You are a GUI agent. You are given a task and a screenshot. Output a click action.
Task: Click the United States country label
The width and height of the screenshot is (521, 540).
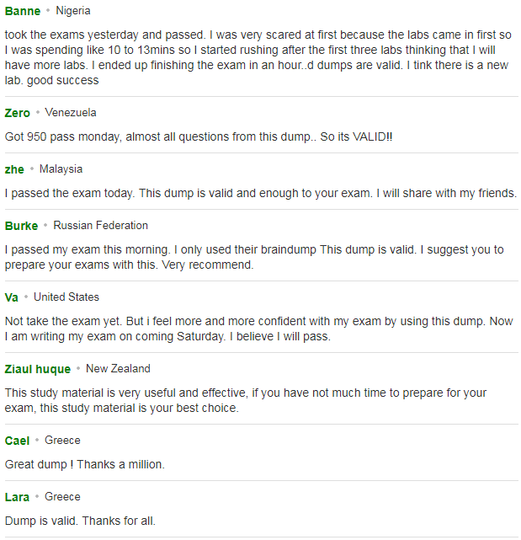[x=66, y=297]
